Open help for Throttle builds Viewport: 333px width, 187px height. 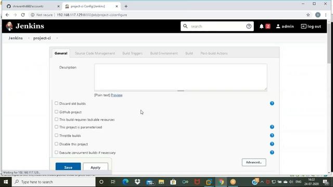272,135
